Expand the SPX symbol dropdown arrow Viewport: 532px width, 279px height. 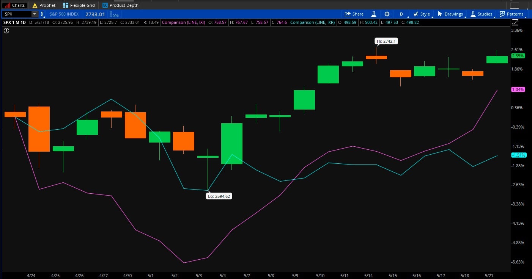pos(35,14)
